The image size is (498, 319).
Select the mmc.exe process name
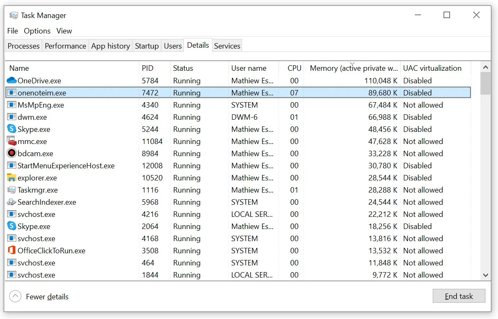pyautogui.click(x=32, y=141)
